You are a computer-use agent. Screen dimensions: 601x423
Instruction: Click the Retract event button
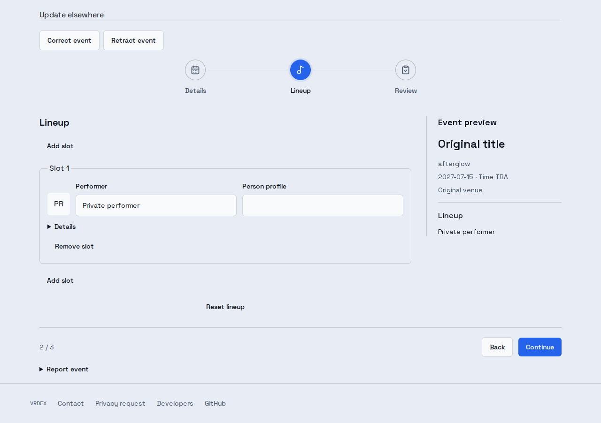coord(133,40)
